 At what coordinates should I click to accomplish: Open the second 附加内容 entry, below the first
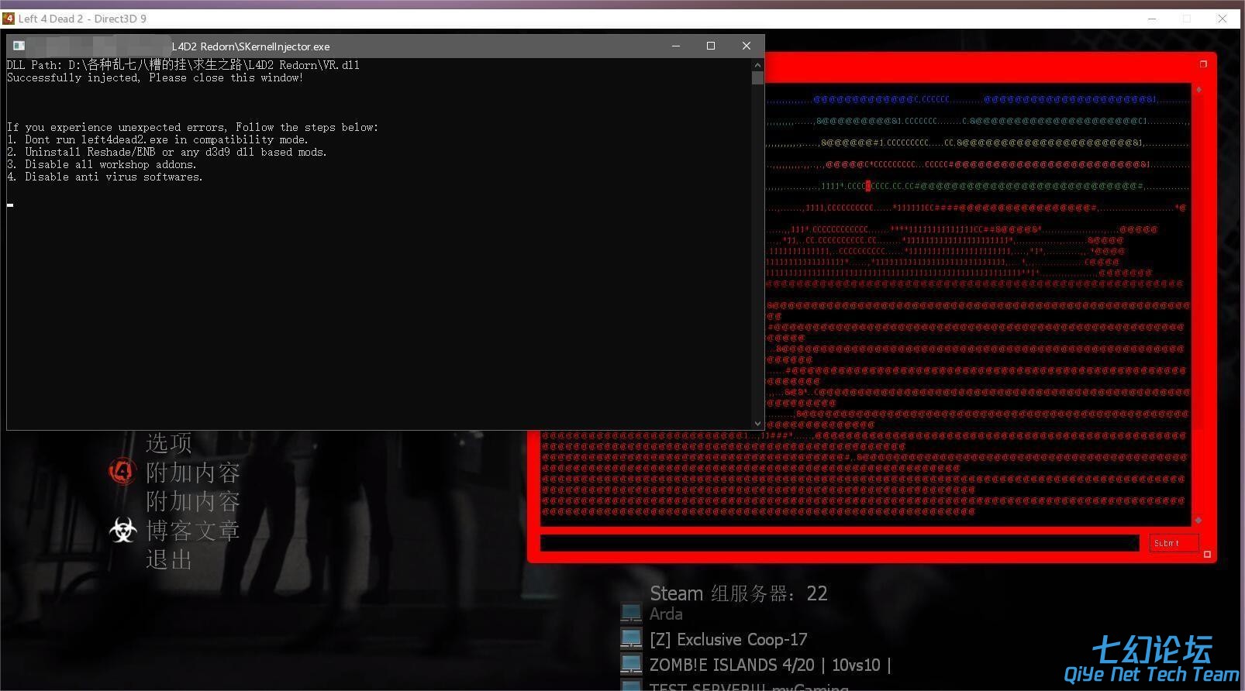tap(193, 501)
